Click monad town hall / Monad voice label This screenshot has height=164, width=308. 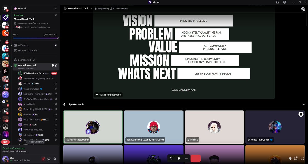click(x=15, y=151)
